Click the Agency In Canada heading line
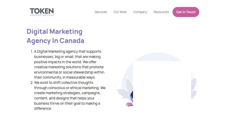Image resolution: width=226 pixels, height=118 pixels. (55, 41)
